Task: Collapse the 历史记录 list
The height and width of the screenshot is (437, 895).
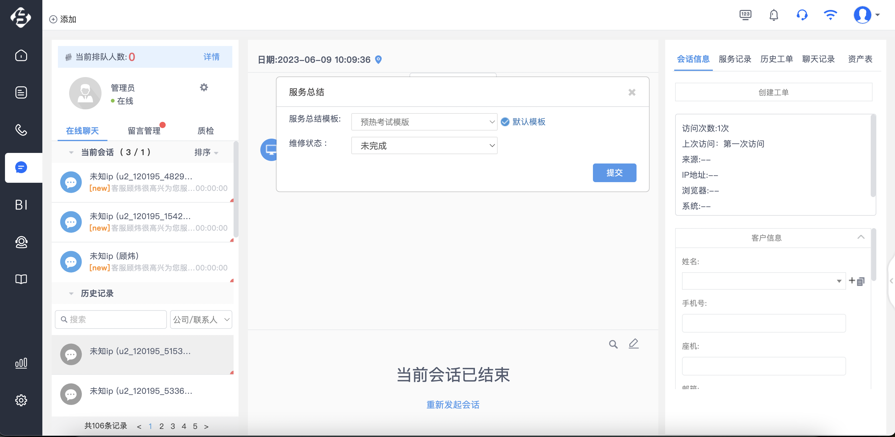Action: pyautogui.click(x=71, y=293)
